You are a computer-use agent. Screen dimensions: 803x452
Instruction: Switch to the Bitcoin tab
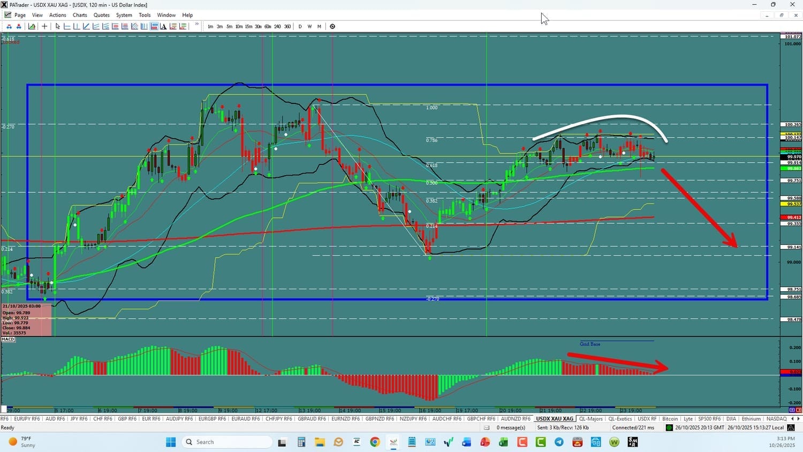point(670,419)
